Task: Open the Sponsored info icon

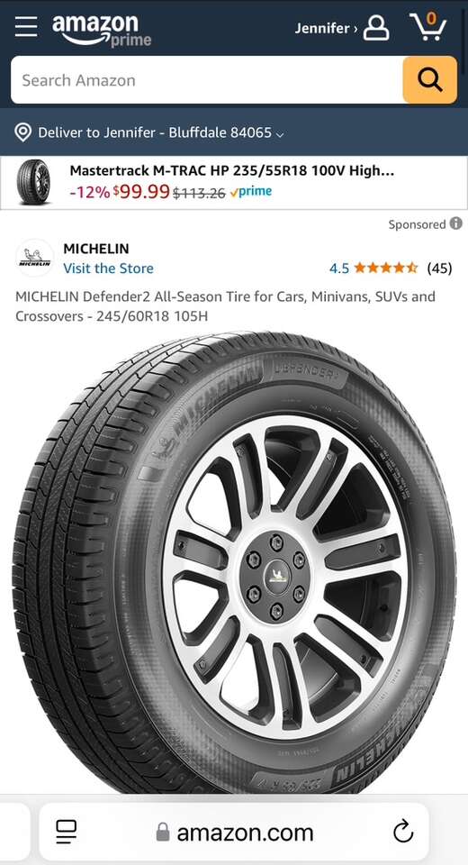Action: [x=456, y=223]
